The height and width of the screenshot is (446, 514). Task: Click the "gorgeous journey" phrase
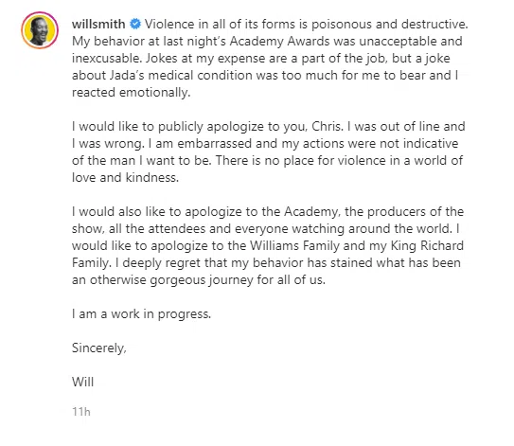(x=202, y=280)
